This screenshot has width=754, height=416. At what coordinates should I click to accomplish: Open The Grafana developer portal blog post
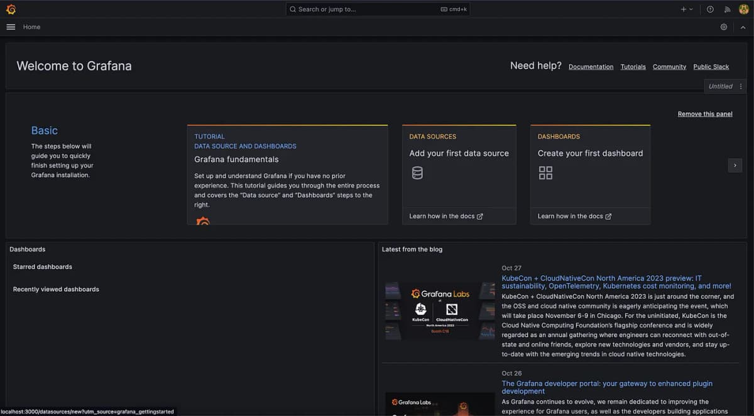(x=607, y=387)
